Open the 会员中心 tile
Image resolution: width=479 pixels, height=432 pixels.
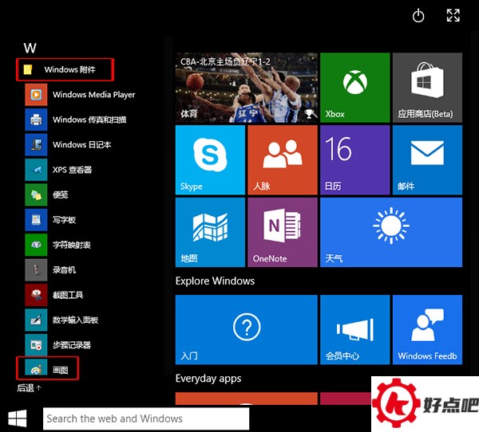point(355,329)
